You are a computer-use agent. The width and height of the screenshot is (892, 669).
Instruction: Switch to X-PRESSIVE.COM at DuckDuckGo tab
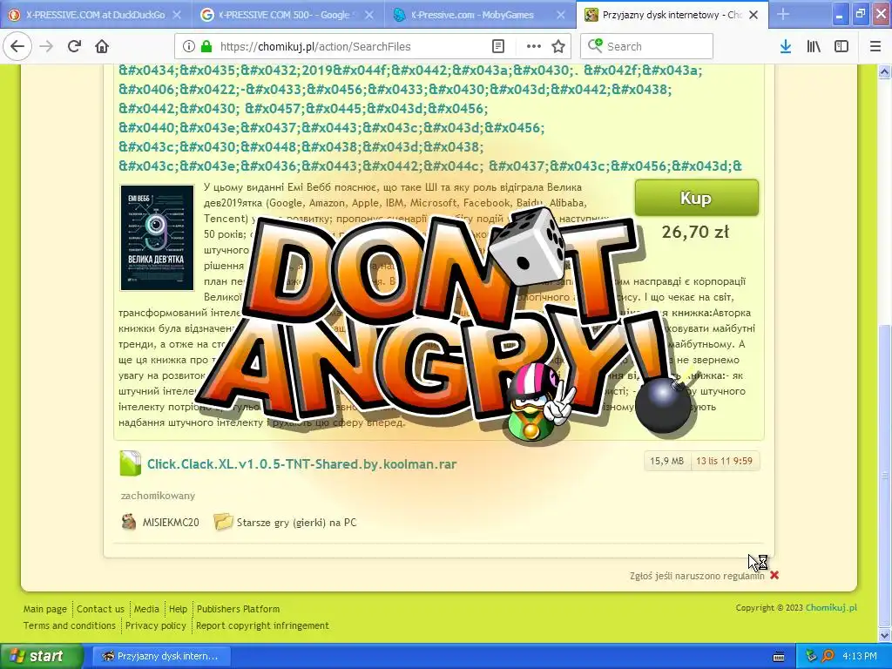tap(96, 16)
